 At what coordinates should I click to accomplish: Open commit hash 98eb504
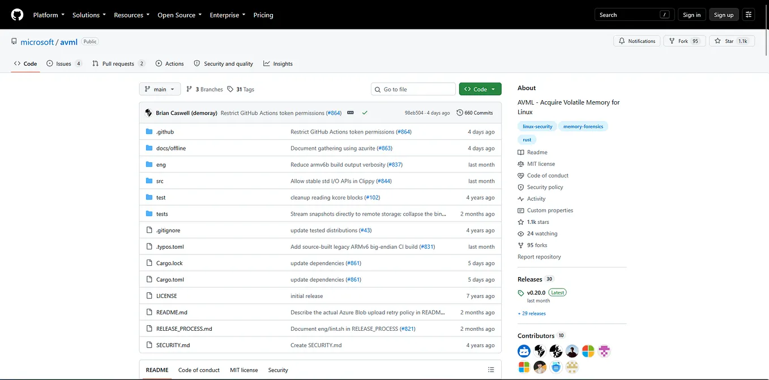click(415, 113)
